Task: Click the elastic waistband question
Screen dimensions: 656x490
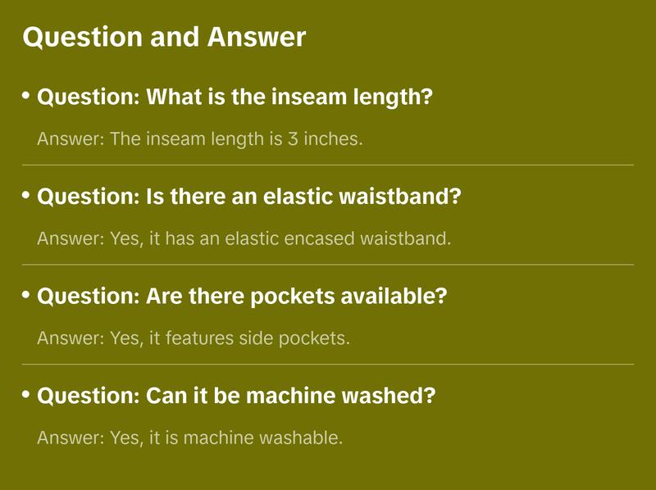Action: coord(249,197)
